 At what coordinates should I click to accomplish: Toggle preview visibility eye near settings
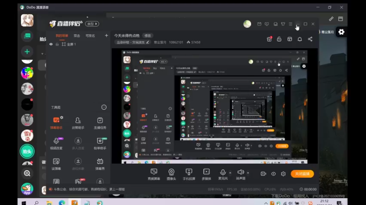pyautogui.click(x=273, y=174)
